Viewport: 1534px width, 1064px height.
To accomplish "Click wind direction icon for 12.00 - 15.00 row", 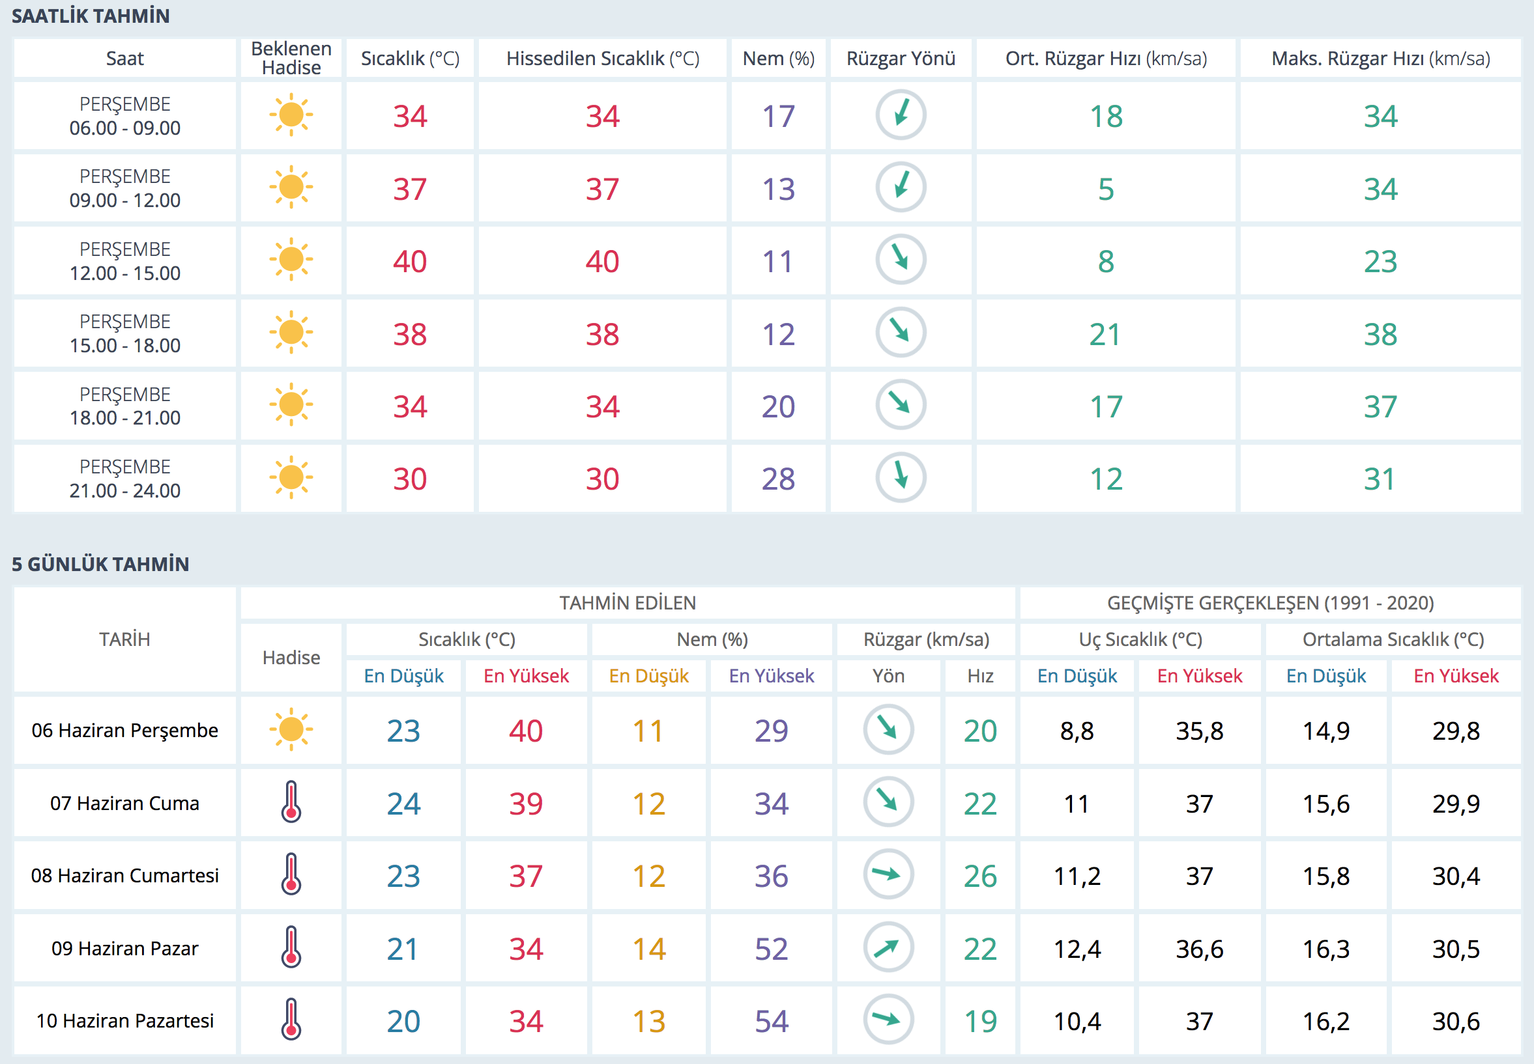I will (900, 259).
